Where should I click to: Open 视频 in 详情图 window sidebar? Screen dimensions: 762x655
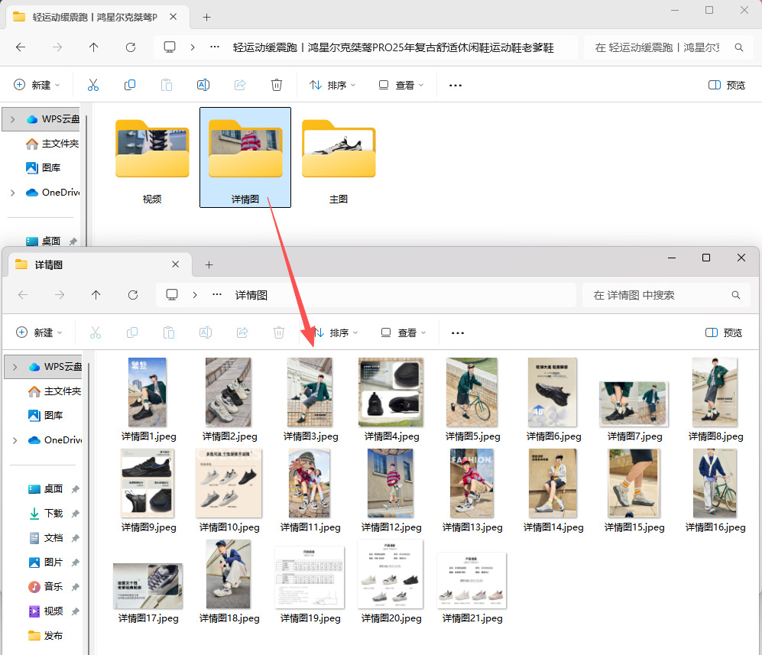tap(46, 611)
